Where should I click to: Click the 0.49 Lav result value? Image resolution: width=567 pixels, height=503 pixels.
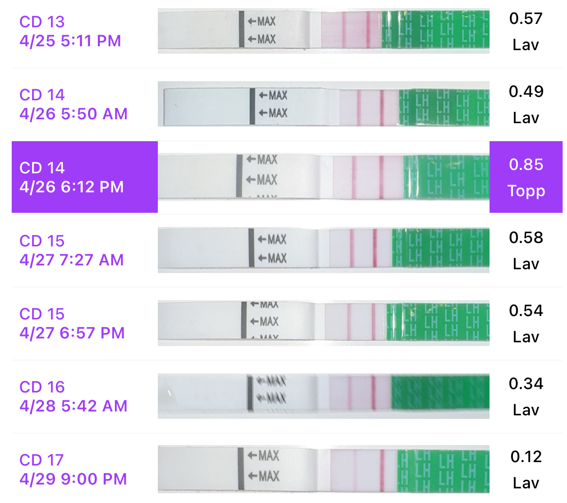pyautogui.click(x=526, y=105)
